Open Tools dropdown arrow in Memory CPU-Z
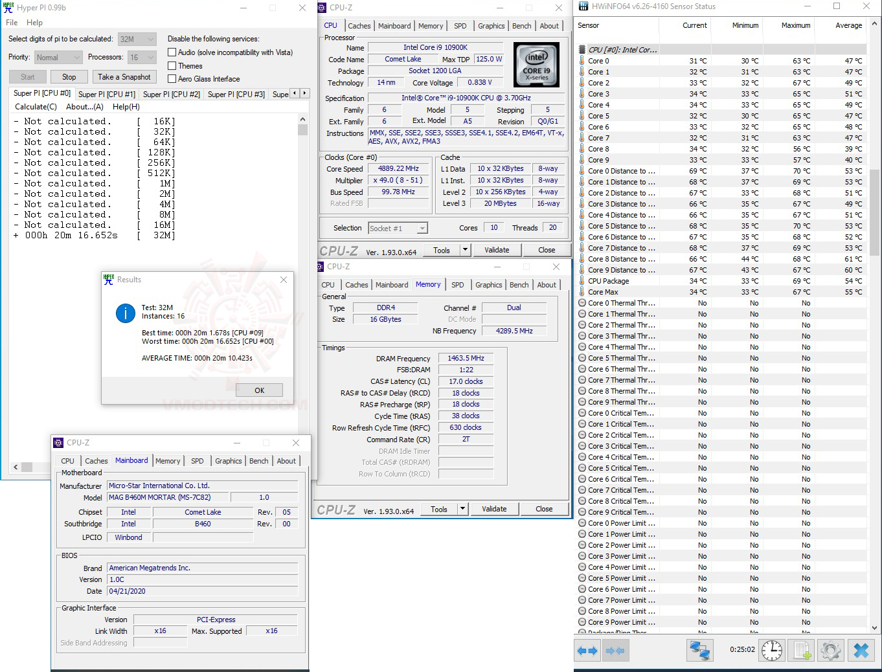 point(462,509)
